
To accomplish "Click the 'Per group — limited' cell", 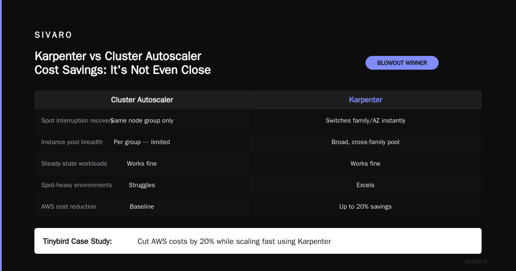I will pos(142,142).
